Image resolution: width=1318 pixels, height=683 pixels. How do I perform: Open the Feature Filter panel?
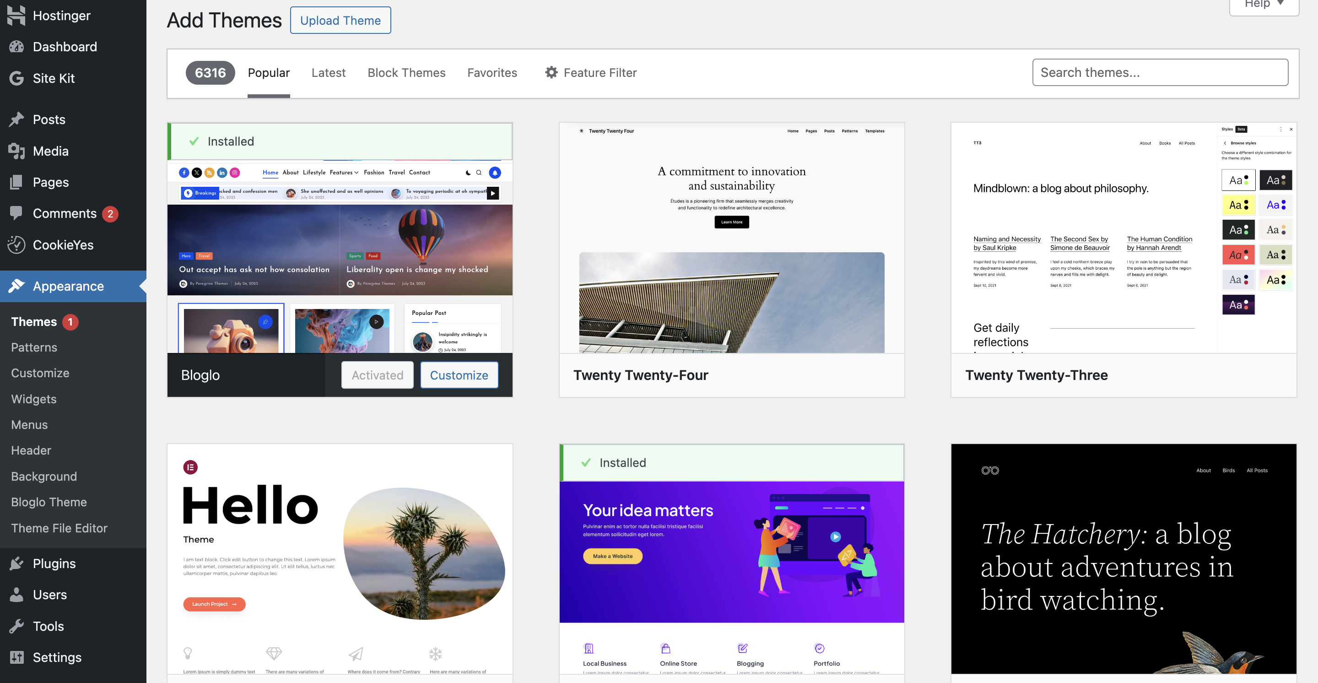click(590, 73)
